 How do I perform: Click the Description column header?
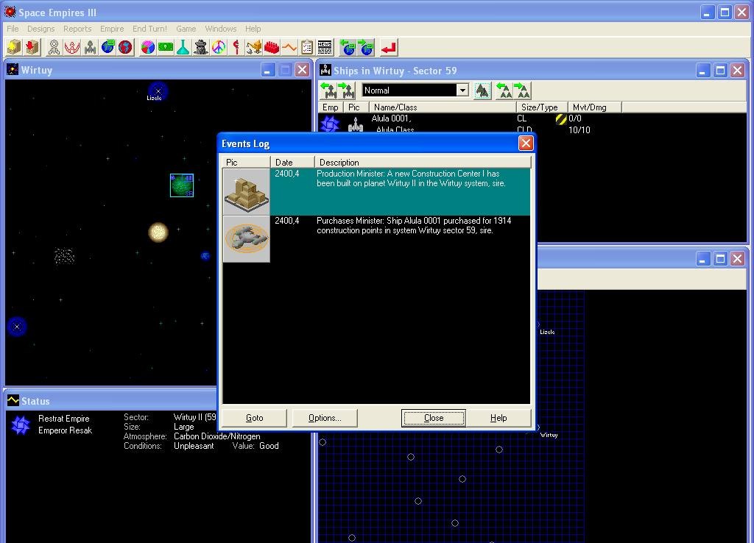pos(422,162)
